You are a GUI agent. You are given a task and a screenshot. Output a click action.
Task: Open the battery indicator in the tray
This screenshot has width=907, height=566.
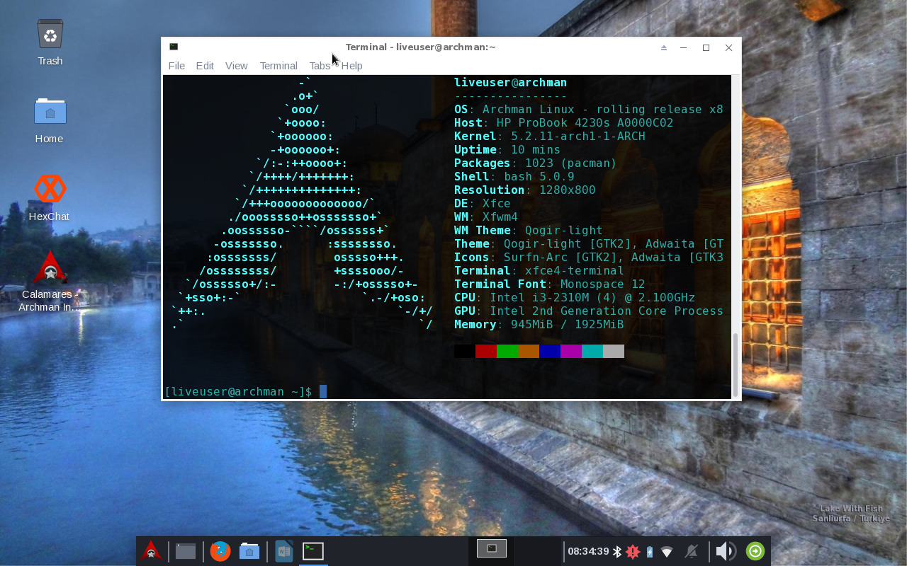tap(650, 550)
